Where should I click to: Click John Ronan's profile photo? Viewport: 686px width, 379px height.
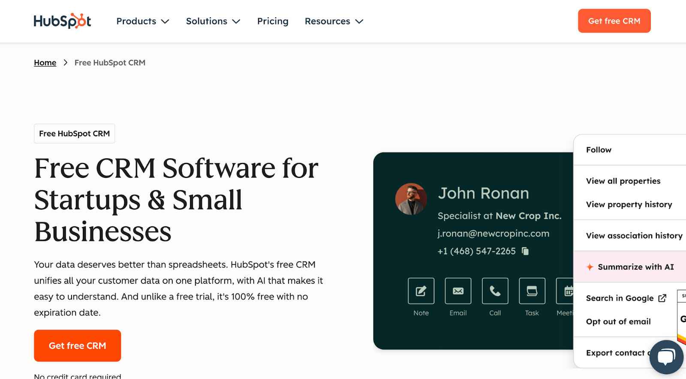411,199
